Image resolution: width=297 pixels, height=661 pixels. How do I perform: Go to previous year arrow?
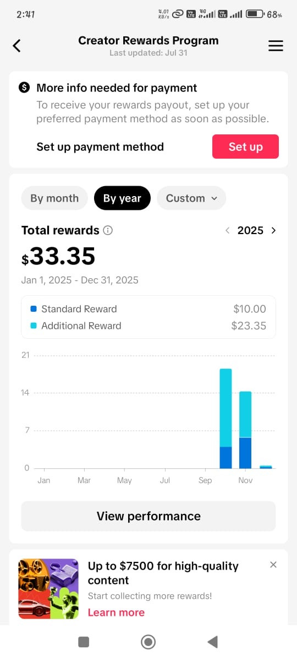(228, 231)
